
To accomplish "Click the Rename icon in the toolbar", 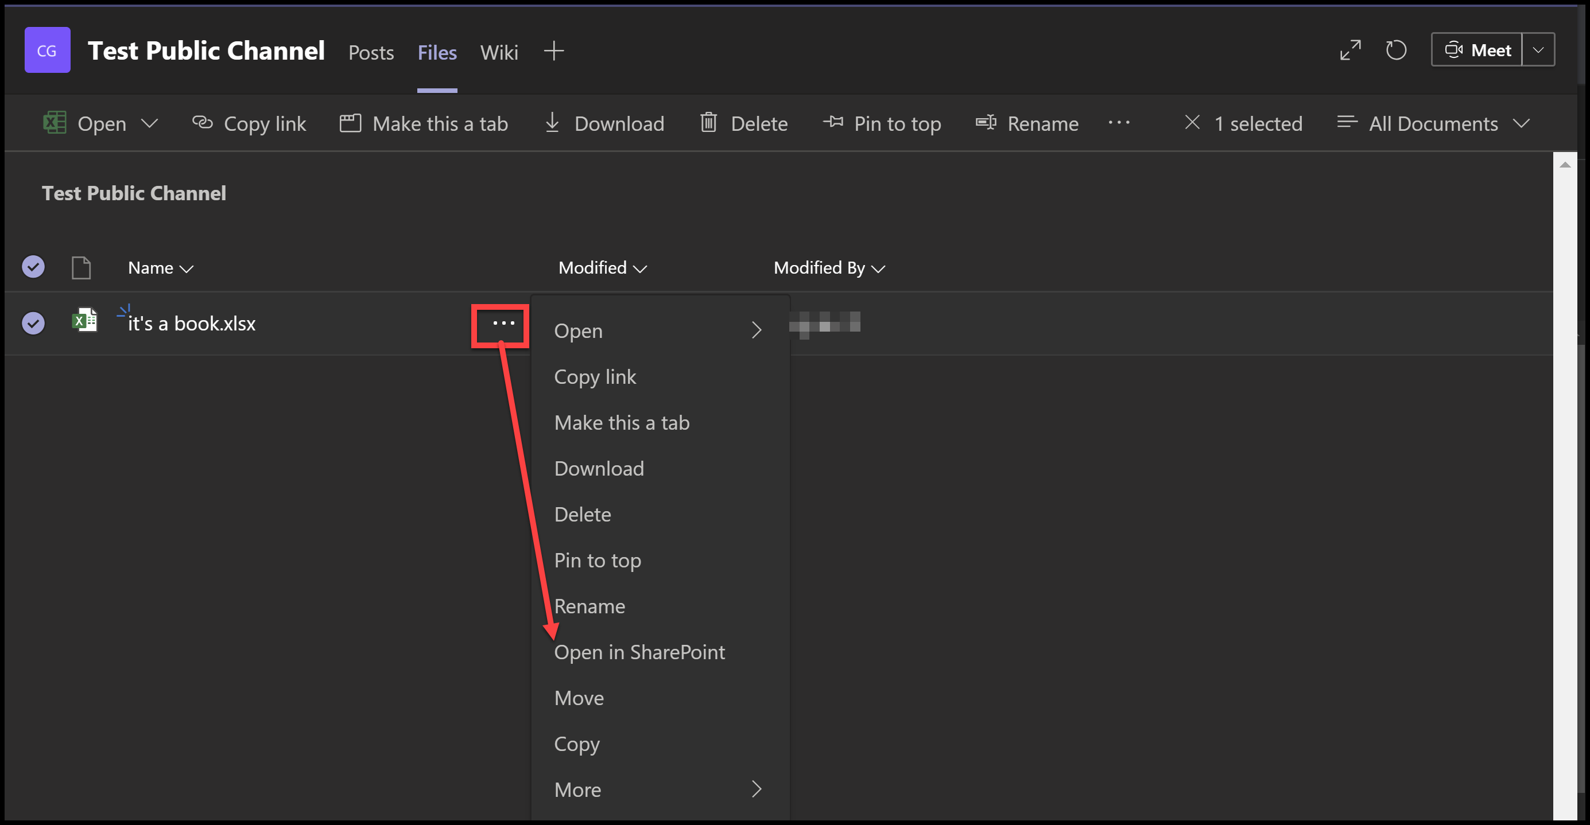I will [986, 122].
